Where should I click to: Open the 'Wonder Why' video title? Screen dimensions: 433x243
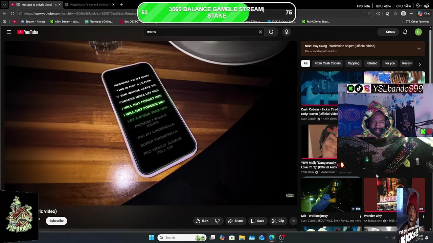pyautogui.click(x=373, y=216)
